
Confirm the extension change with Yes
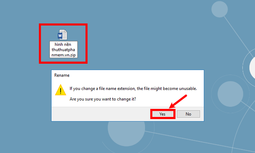[162, 114]
